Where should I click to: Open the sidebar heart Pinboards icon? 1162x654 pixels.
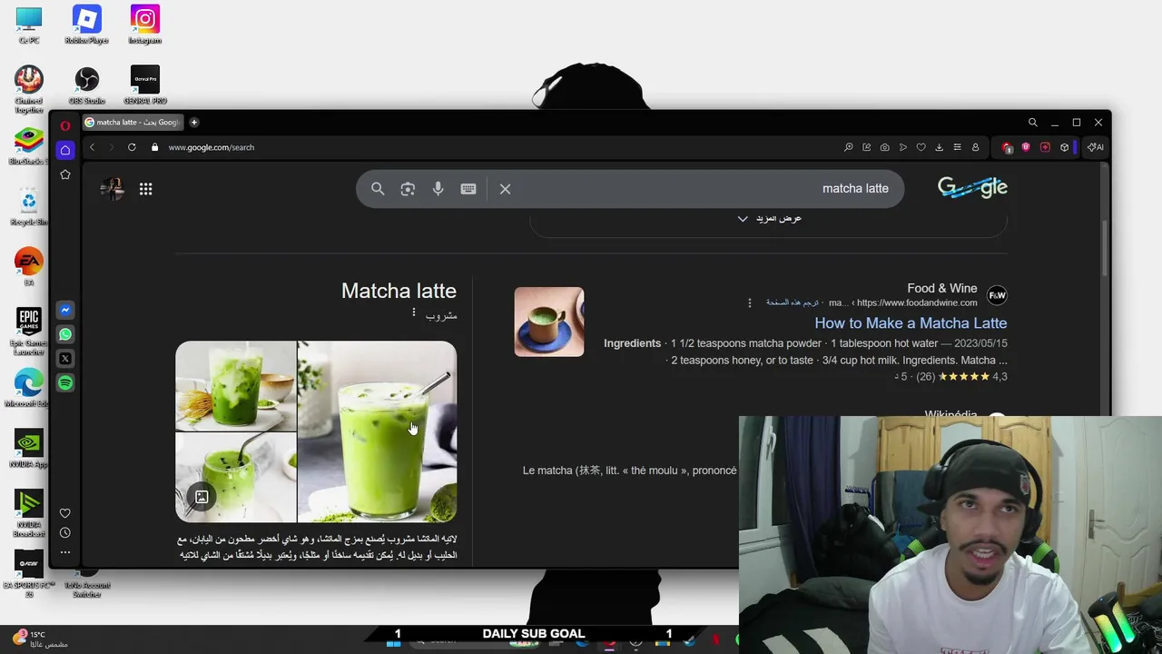[65, 513]
